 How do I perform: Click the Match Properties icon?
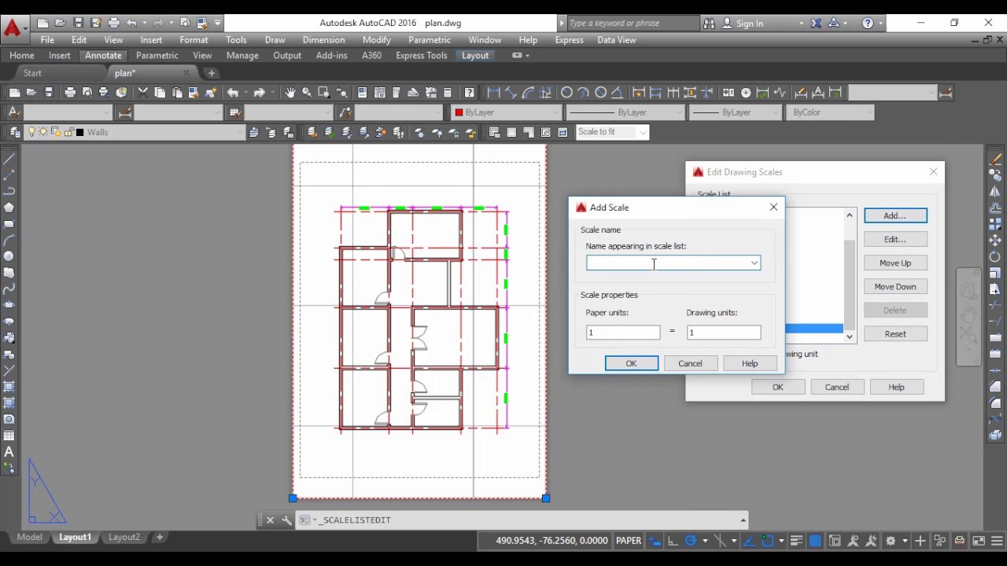click(194, 92)
